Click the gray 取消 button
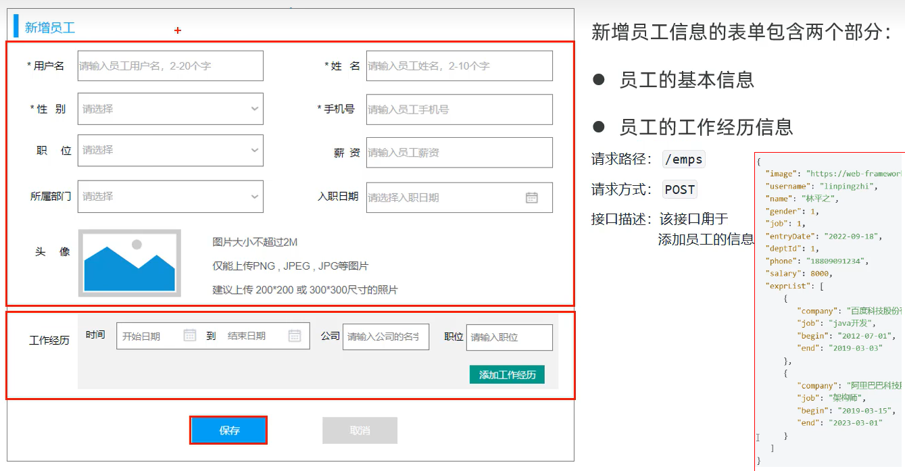905x471 pixels. click(x=360, y=430)
